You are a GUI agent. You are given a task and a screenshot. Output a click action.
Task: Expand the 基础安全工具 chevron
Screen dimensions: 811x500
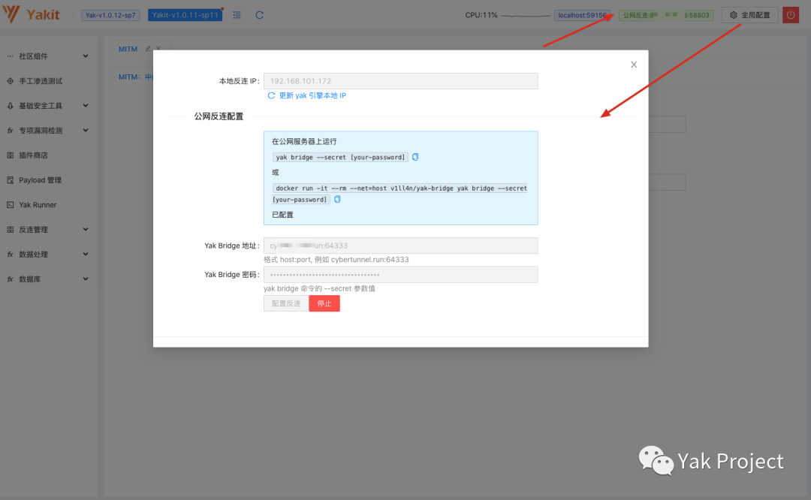coord(86,106)
